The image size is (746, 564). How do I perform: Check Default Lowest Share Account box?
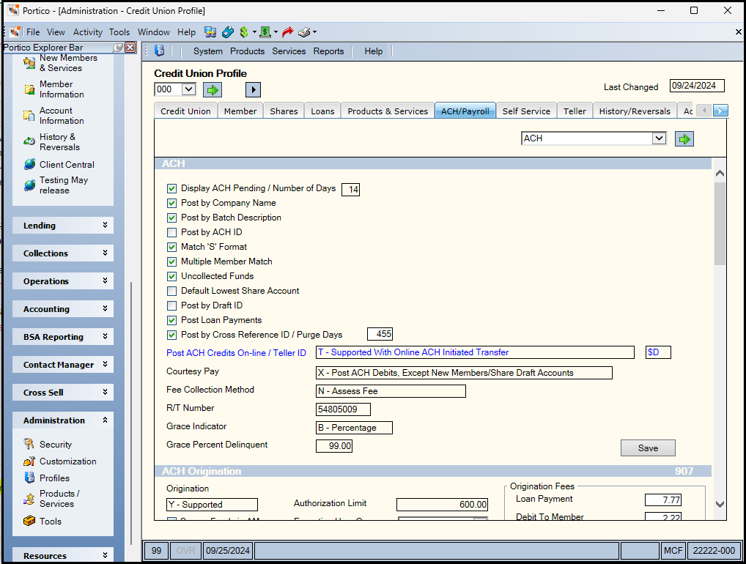pos(171,291)
